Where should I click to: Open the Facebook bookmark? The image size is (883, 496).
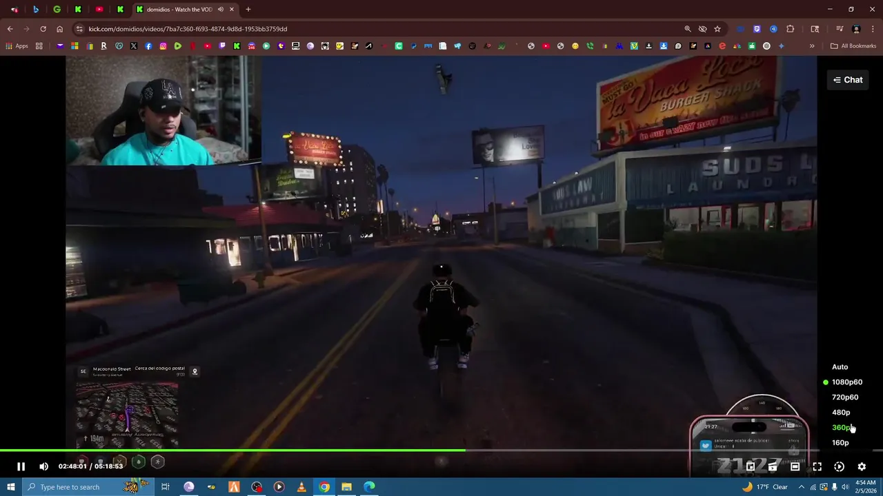pos(148,46)
